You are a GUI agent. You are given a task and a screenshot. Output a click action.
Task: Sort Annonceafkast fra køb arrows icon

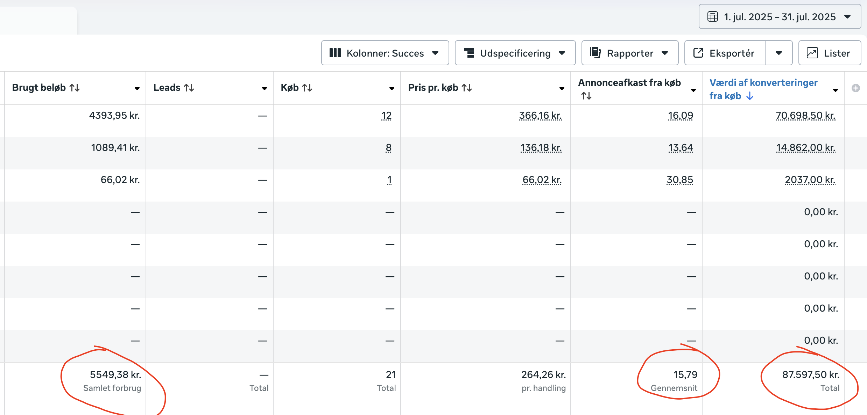pos(586,96)
